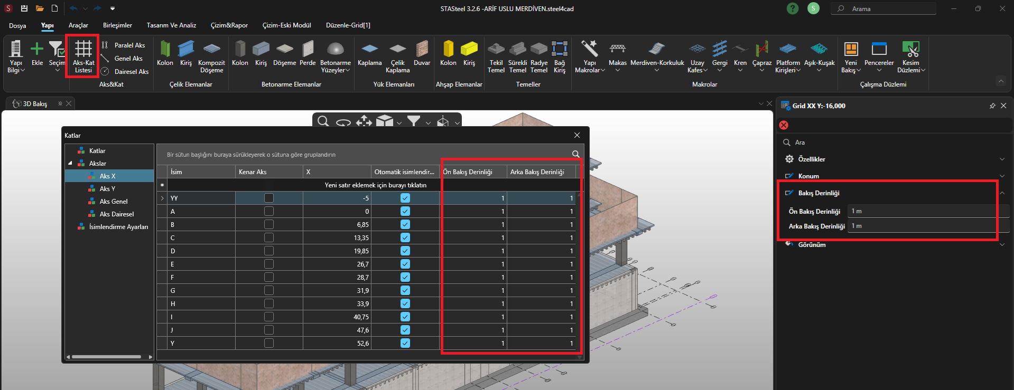Choose the Duvar load element
Viewport: 1014px width, 390px height.
(x=422, y=54)
